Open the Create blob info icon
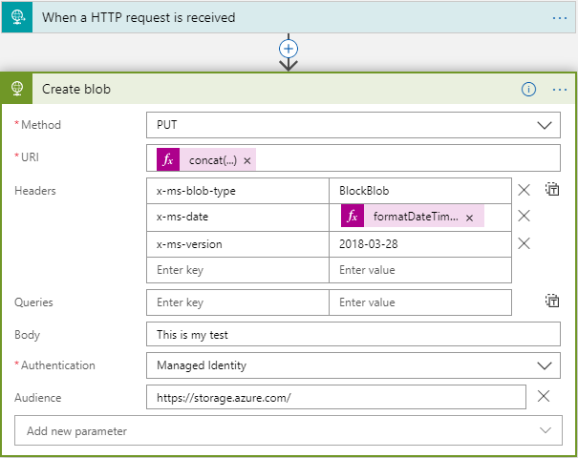 [x=528, y=89]
